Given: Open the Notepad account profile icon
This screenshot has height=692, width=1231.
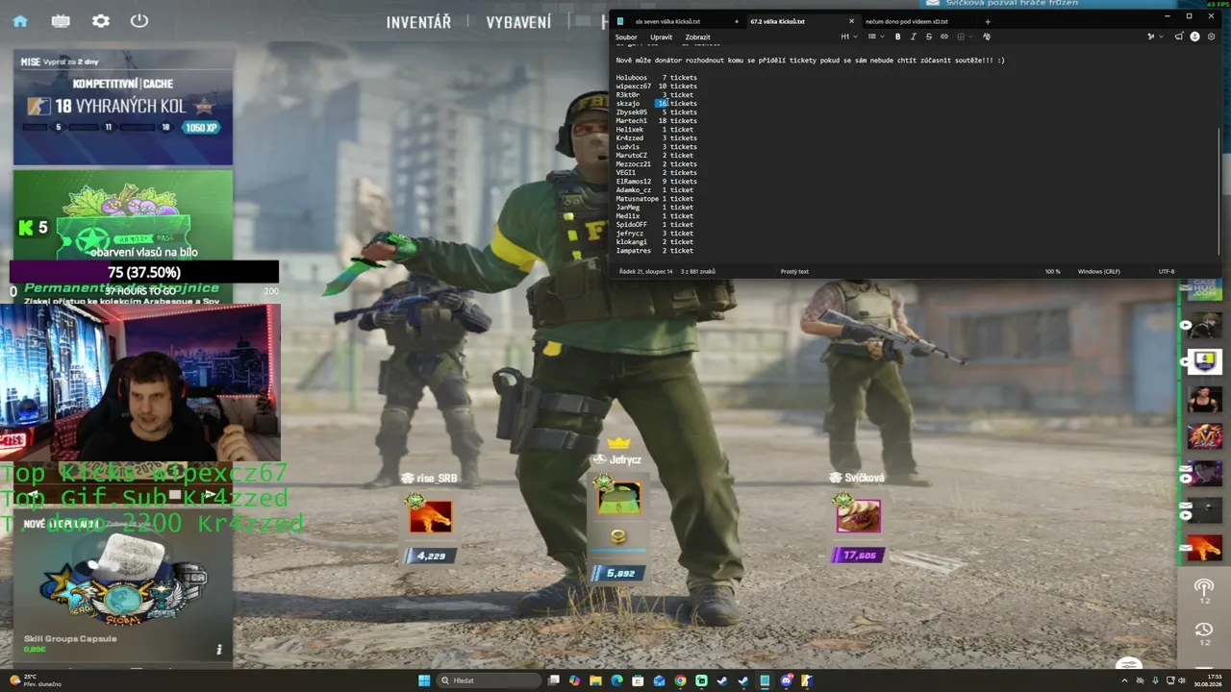Looking at the screenshot, I should point(1195,37).
